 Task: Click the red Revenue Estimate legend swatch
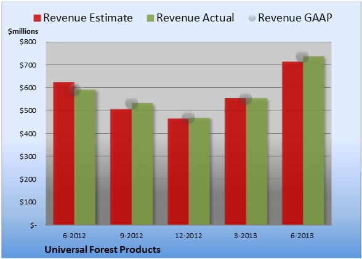(x=37, y=18)
